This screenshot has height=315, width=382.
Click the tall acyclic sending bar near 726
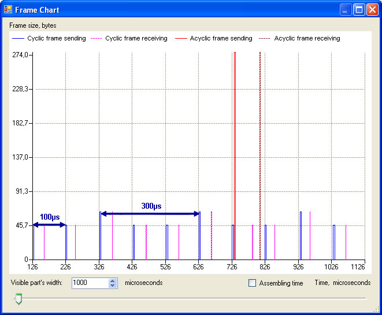[235, 144]
